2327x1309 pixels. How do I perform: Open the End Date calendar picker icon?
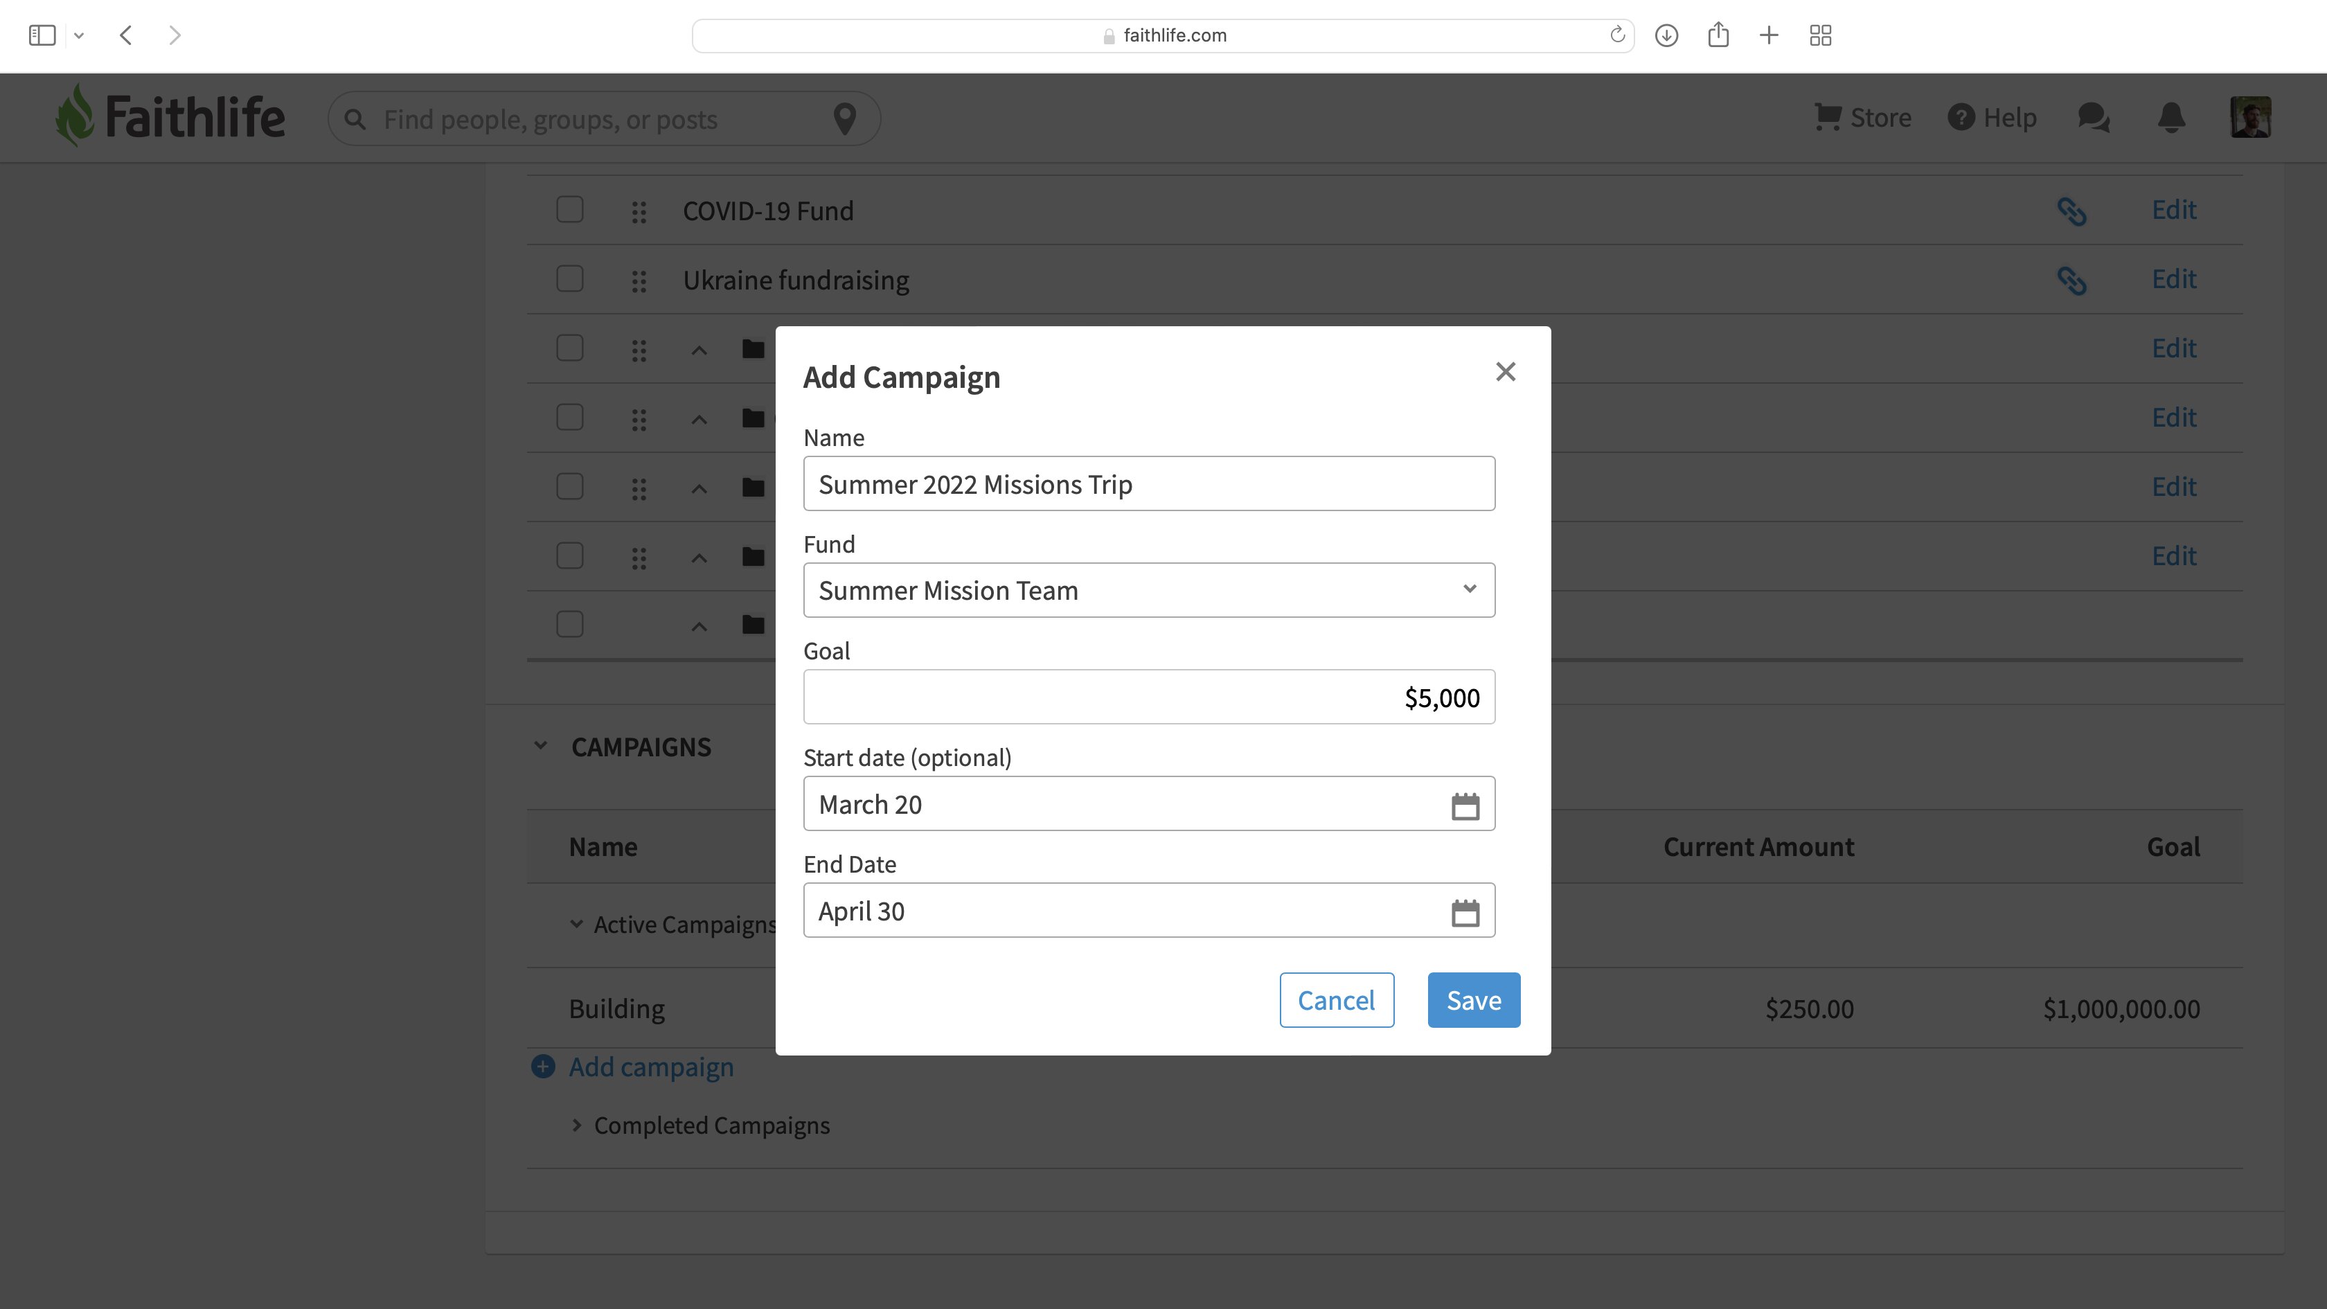[x=1464, y=911]
